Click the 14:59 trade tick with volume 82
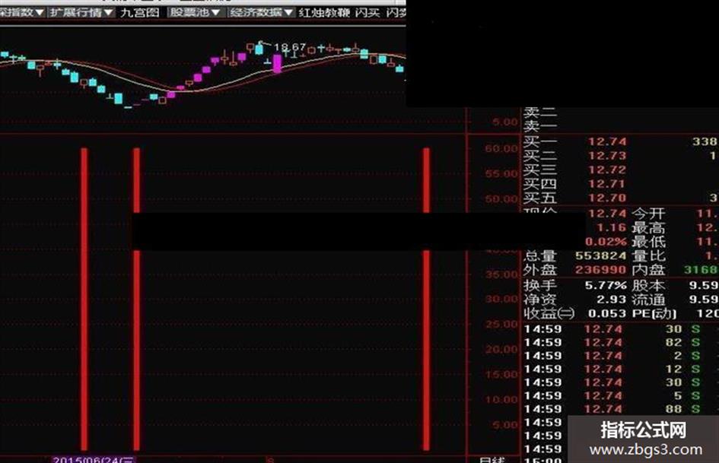 pyautogui.click(x=612, y=342)
